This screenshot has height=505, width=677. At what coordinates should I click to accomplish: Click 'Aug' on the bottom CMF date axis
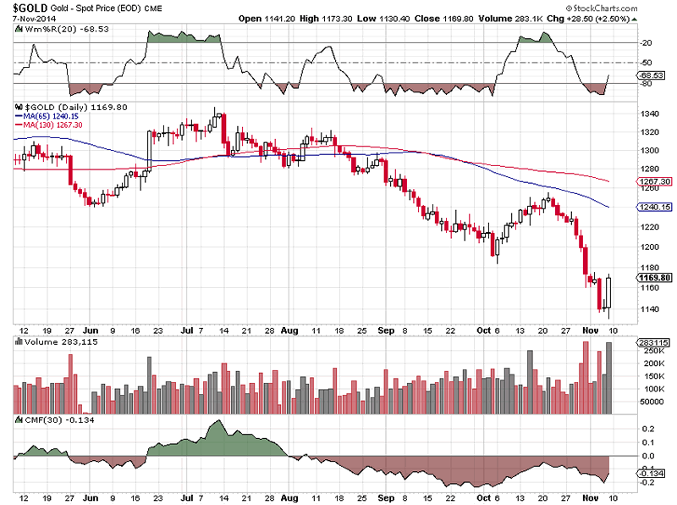(x=289, y=497)
